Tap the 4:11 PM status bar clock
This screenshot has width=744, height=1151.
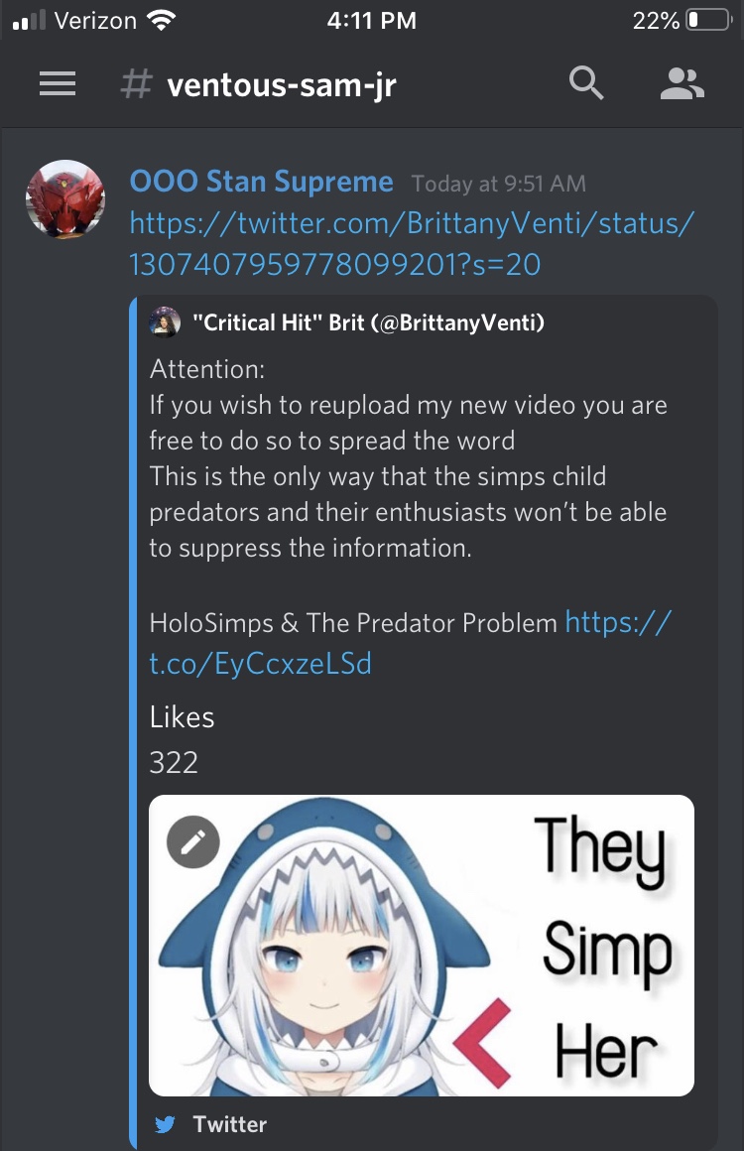tap(371, 21)
